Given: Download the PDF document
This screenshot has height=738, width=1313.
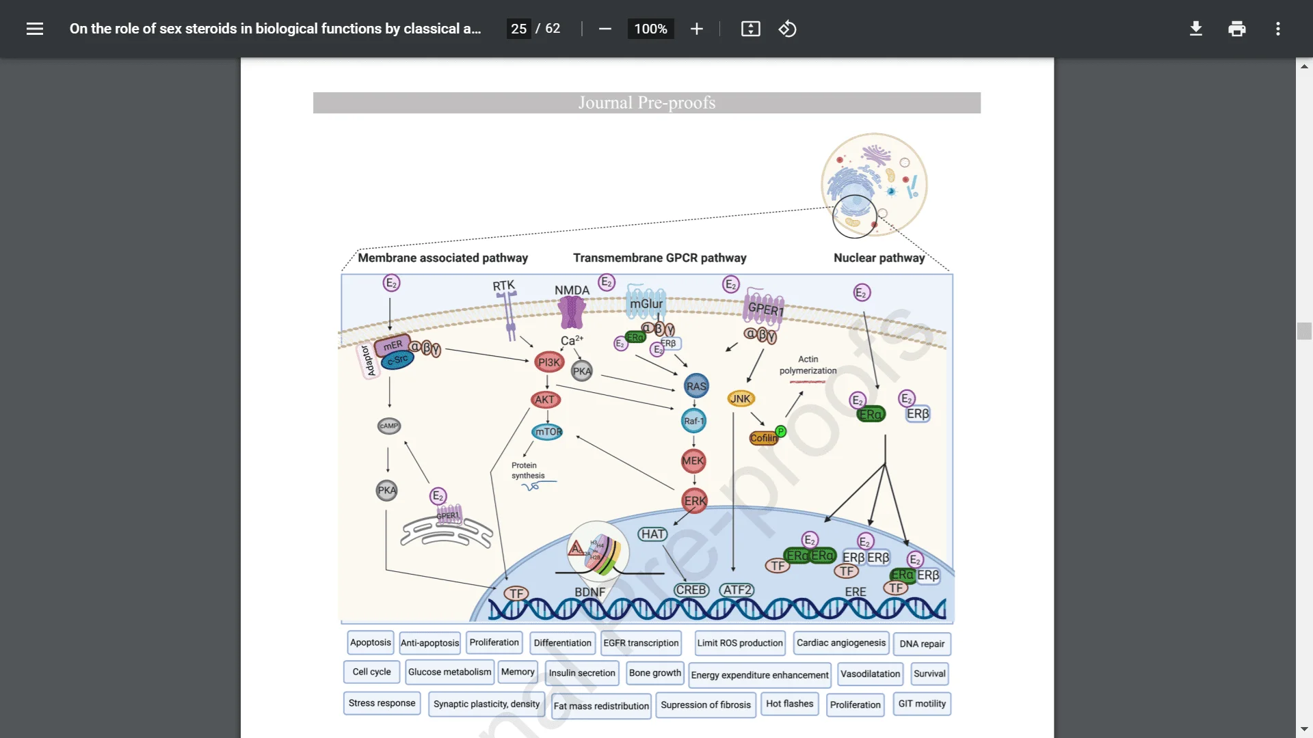Looking at the screenshot, I should (x=1195, y=29).
